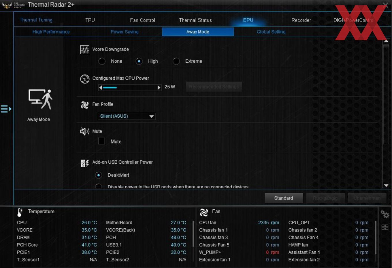Click the Fan Profile fan icon
Screen dimensions: 392x268
tap(85, 105)
